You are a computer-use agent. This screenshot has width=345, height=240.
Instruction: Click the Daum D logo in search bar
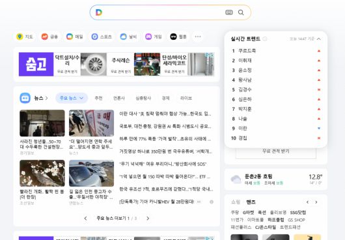tap(99, 12)
